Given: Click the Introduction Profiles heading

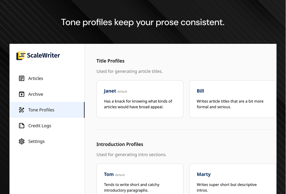Looking at the screenshot, I should (120, 144).
